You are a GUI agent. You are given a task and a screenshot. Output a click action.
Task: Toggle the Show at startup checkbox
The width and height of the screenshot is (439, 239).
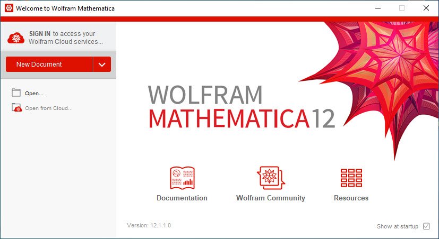tap(426, 226)
